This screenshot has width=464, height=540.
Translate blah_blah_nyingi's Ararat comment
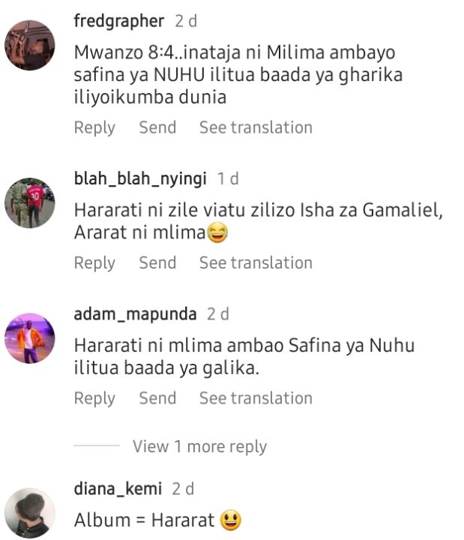256,262
